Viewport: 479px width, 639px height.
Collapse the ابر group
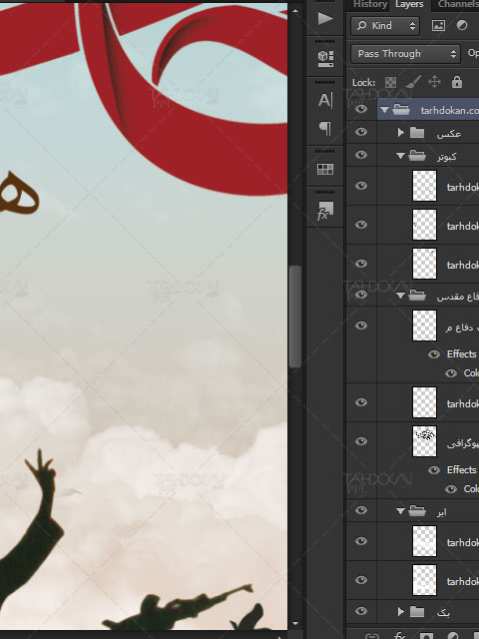[x=400, y=510]
